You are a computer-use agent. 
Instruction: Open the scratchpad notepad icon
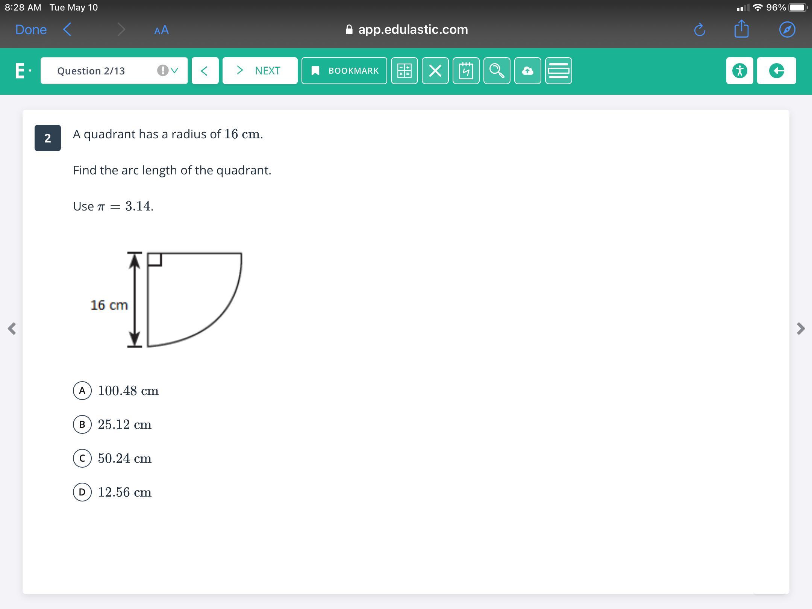pos(466,71)
